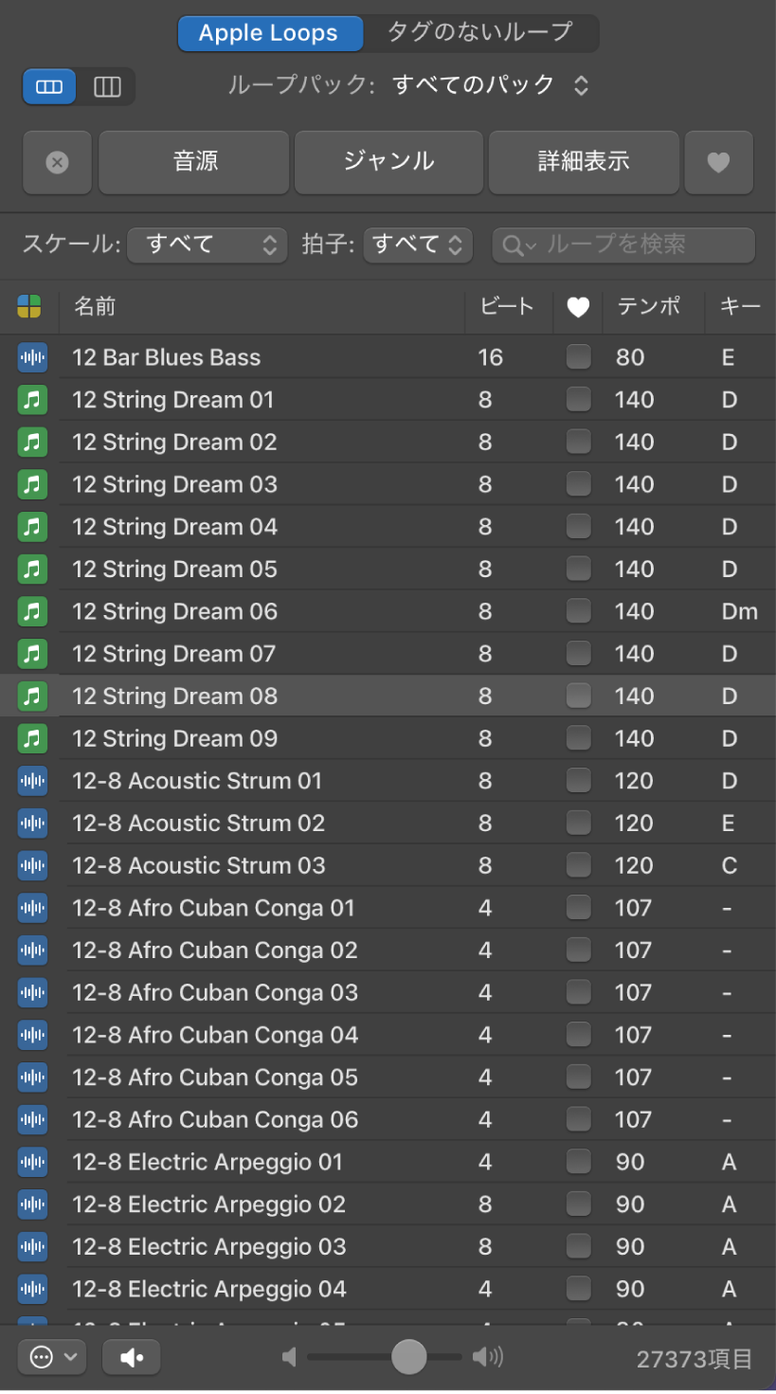Click the favorites heart filter button

(718, 163)
